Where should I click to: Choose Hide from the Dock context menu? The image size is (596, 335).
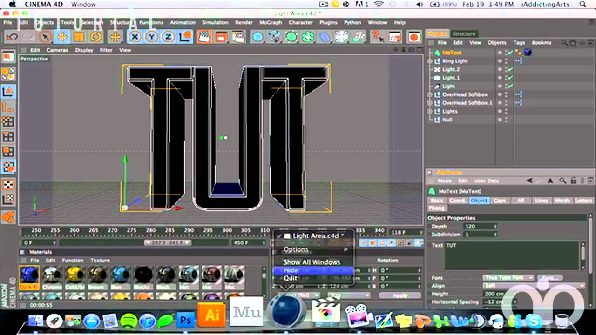pyautogui.click(x=313, y=270)
